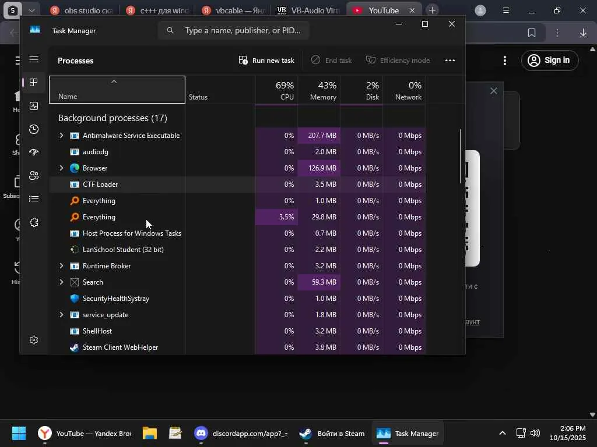Switch to vbcable browser tab
This screenshot has width=597, height=447.
pyautogui.click(x=233, y=10)
